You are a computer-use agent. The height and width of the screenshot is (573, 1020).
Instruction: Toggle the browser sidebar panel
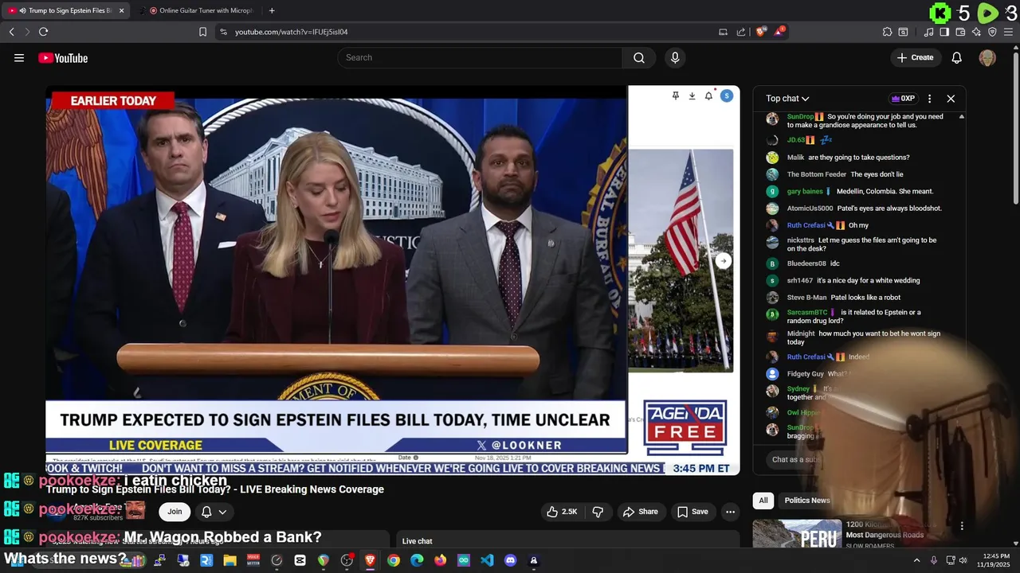pyautogui.click(x=944, y=32)
